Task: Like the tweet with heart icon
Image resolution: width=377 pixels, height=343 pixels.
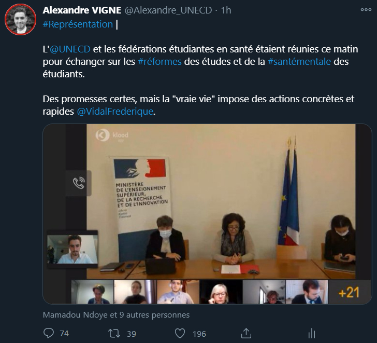Action: (180, 334)
